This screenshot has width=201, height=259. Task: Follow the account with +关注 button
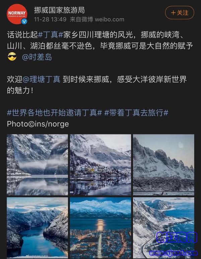[180, 13]
